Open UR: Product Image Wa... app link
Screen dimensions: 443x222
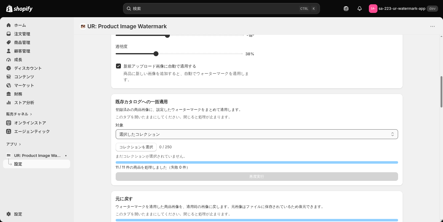[38, 155]
